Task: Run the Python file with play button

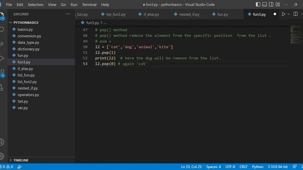Action: click(x=283, y=14)
